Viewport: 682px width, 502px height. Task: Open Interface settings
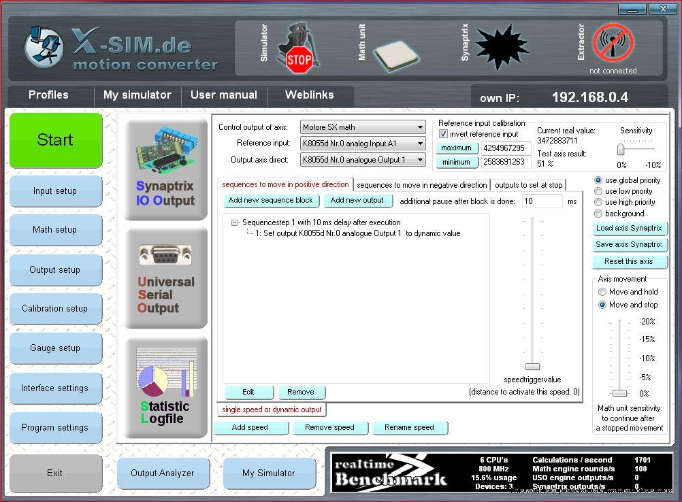coord(55,388)
